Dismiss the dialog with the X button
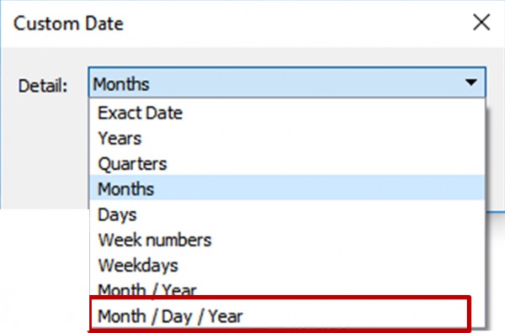 coord(481,23)
